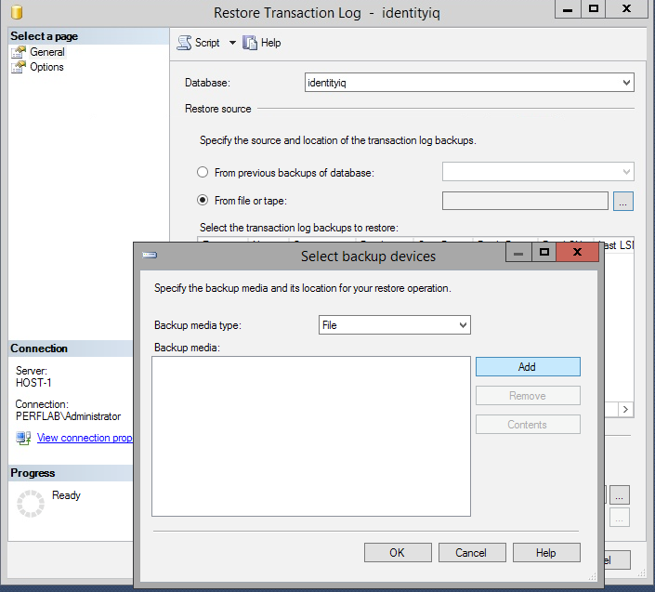Click Help in Select backup devices dialog
655x592 pixels.
pyautogui.click(x=546, y=552)
